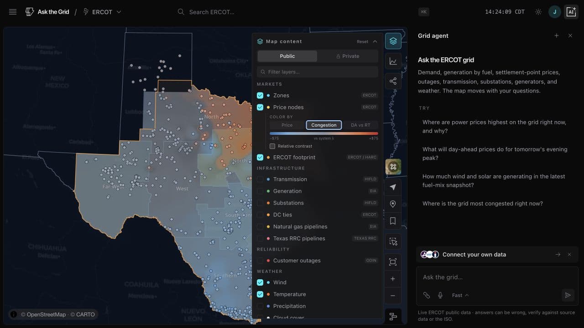Enable the Precipitation layer
Viewport: 584px width, 328px height.
pos(260,306)
